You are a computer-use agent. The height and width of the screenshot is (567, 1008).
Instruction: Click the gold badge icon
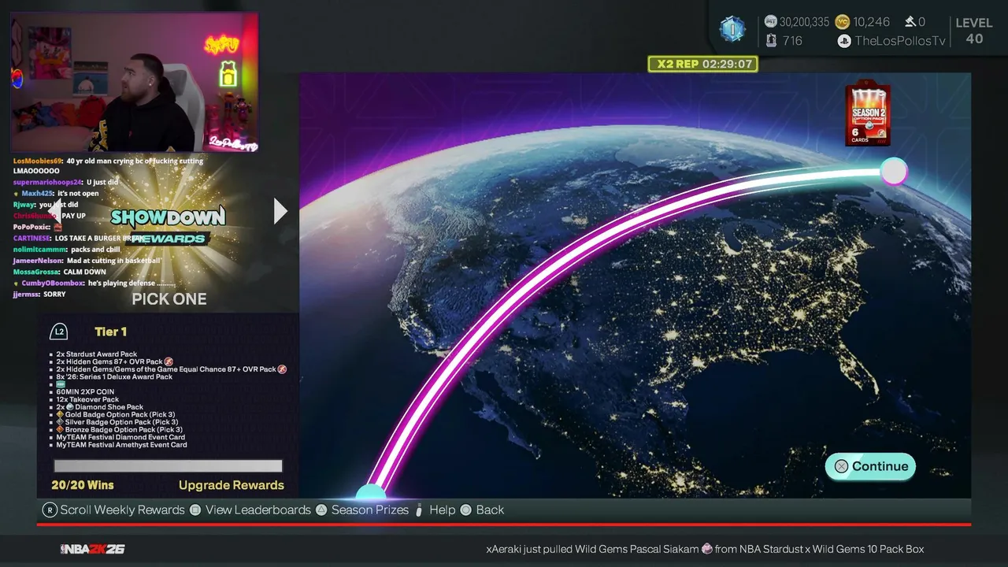pyautogui.click(x=60, y=415)
